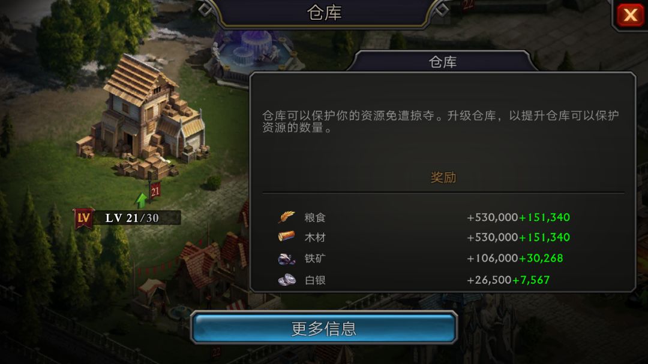Select the 铁矿 +106,000 reward row
Screen dimensions: 648x364
(x=443, y=259)
